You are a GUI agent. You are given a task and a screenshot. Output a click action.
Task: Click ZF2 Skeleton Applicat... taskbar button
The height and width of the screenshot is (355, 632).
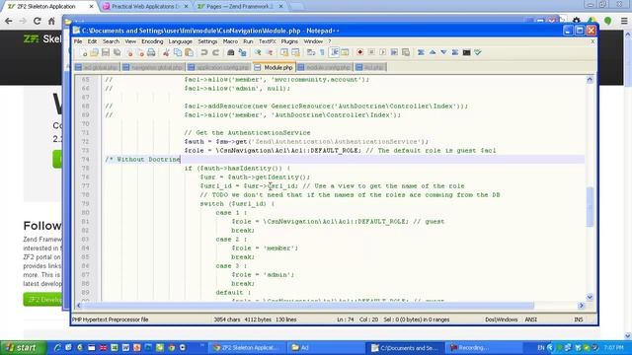tap(248, 347)
